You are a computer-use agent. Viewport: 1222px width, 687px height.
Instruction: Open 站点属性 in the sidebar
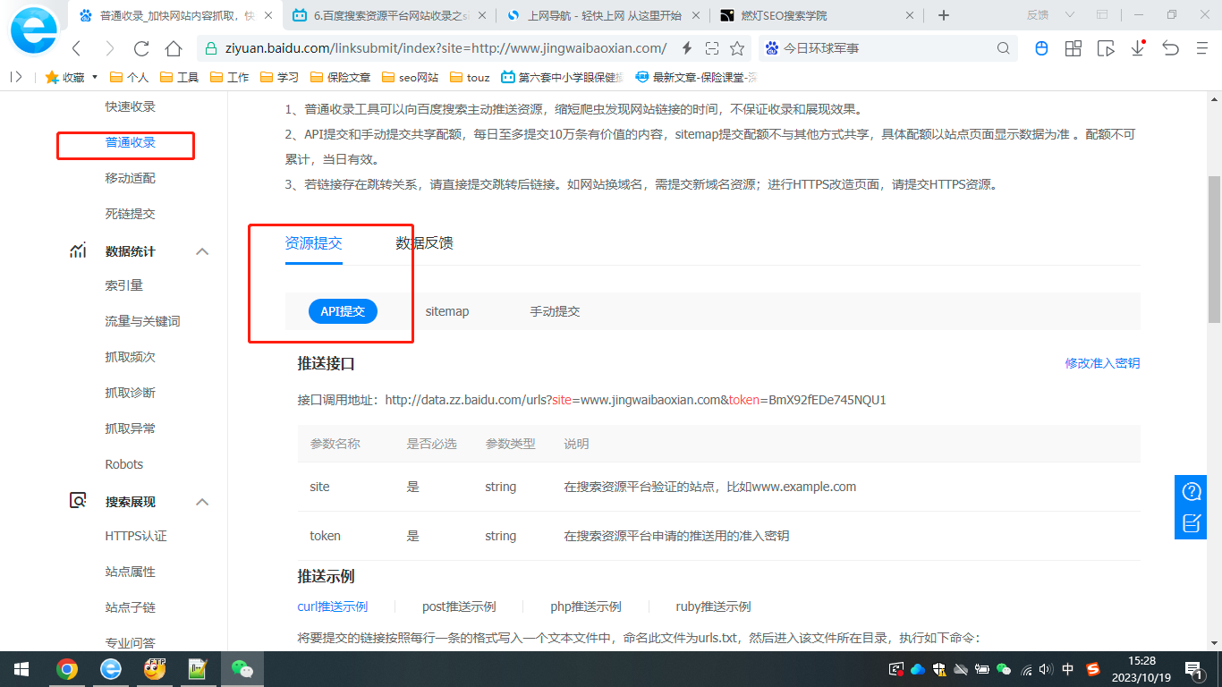pyautogui.click(x=131, y=572)
